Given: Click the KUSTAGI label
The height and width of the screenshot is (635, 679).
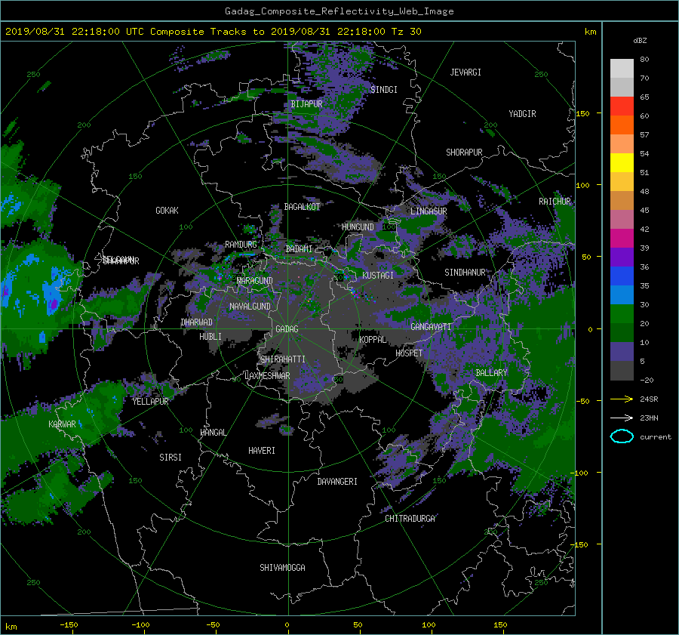Looking at the screenshot, I should (x=378, y=276).
